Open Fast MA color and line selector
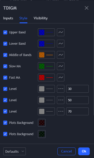The height and width of the screenshot is (158, 94). click(46, 77)
